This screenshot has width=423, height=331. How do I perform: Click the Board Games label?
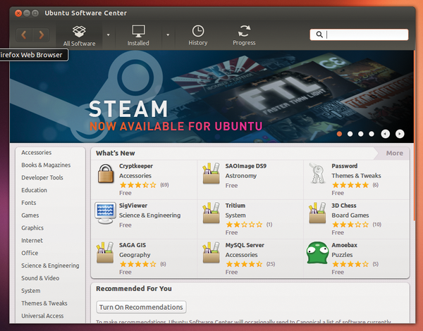pos(350,216)
